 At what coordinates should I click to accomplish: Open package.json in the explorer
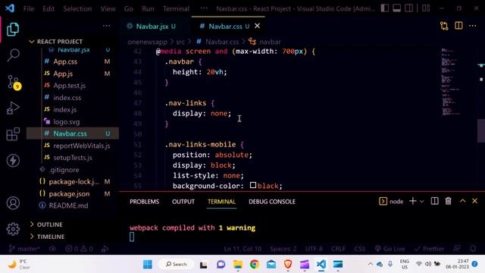[x=69, y=194]
